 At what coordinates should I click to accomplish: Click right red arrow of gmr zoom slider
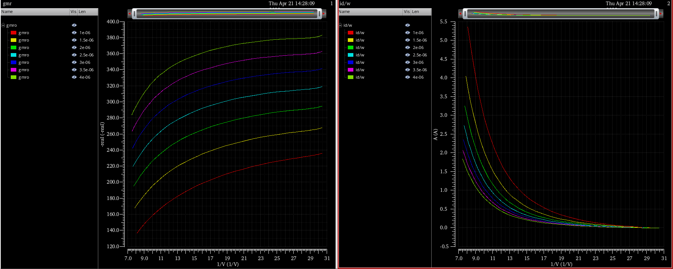[324, 14]
